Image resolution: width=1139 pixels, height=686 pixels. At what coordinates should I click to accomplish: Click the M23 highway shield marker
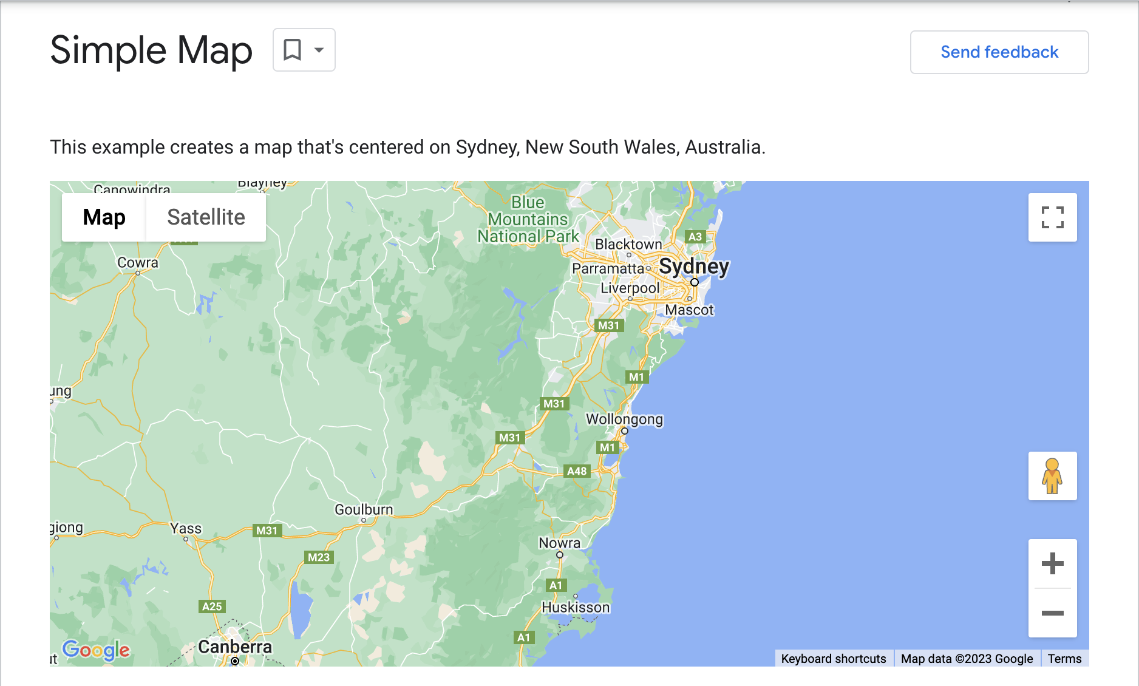coord(319,557)
